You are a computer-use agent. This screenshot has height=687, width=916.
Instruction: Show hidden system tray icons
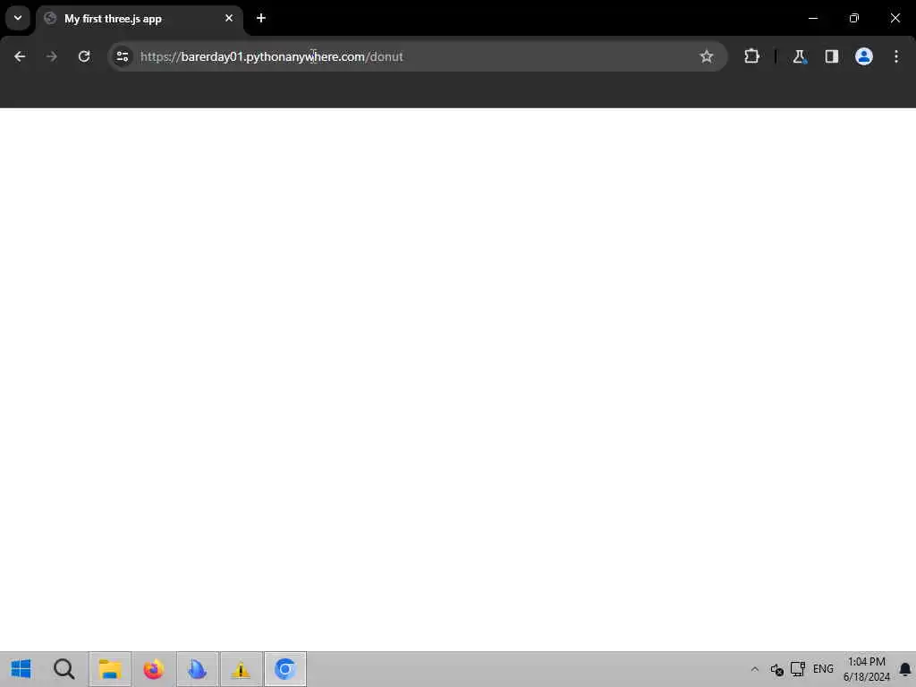point(755,669)
